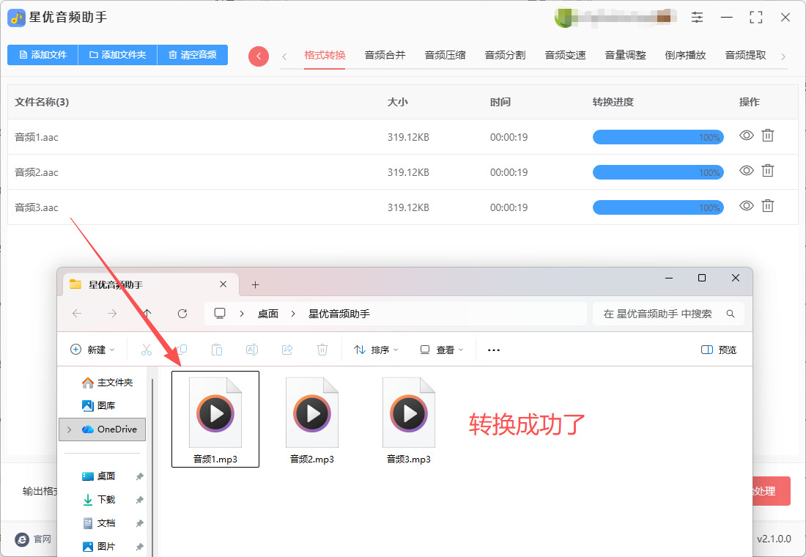Add a new tab in File Explorer
This screenshot has height=557, width=806.
click(x=255, y=284)
